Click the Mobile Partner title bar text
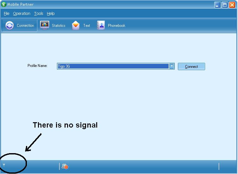 coord(20,4)
